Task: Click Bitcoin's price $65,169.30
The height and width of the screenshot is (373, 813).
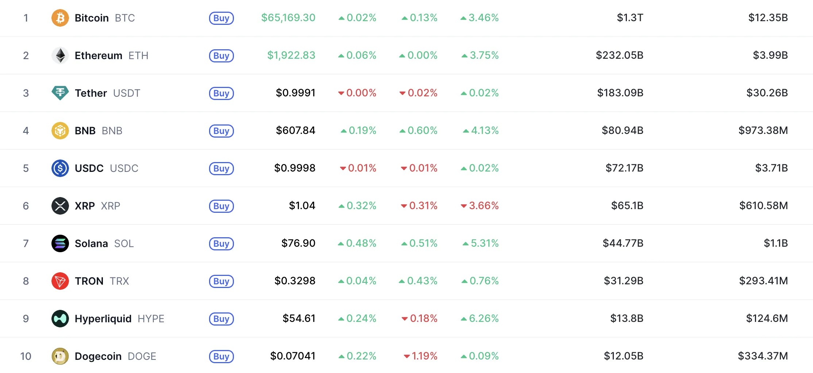Action: (288, 18)
